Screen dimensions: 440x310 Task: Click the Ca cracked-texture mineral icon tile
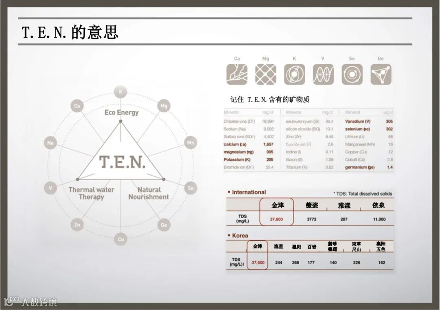click(x=237, y=74)
